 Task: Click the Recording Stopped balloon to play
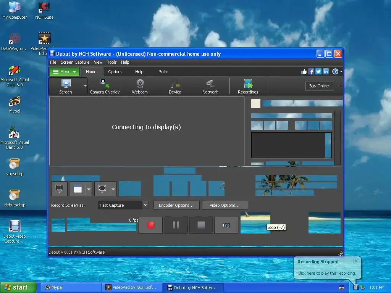pos(326,273)
